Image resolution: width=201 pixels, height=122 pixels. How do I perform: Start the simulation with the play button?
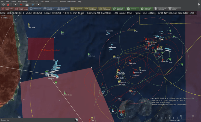point(15,5)
